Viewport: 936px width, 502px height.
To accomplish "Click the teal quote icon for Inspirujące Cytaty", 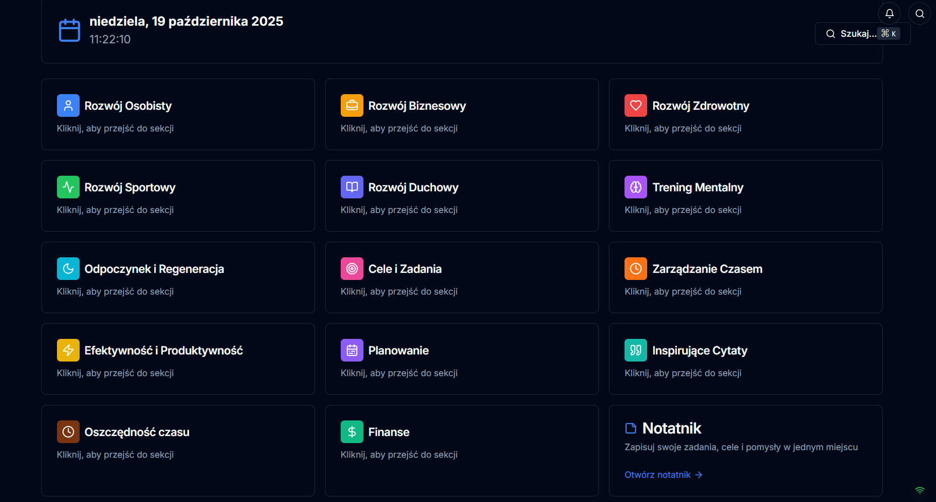I will (636, 350).
